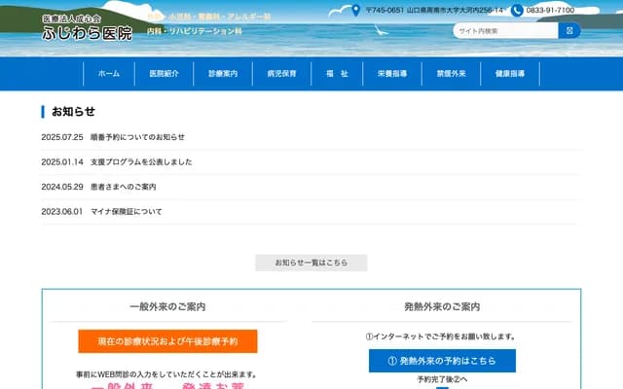Click the map pin address icon

[356, 11]
